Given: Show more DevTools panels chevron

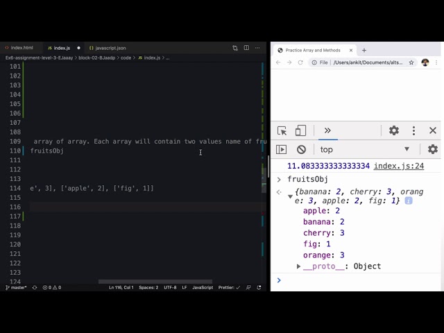Looking at the screenshot, I should point(327,130).
